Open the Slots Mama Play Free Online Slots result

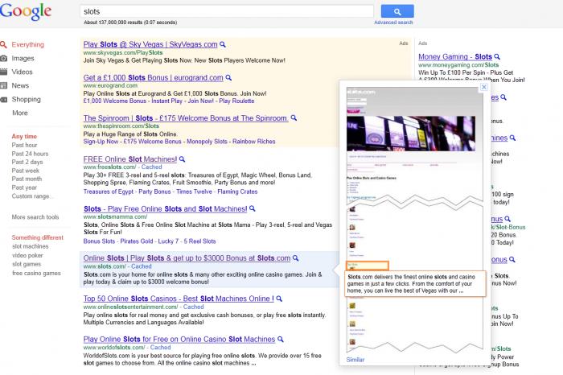tap(165, 208)
